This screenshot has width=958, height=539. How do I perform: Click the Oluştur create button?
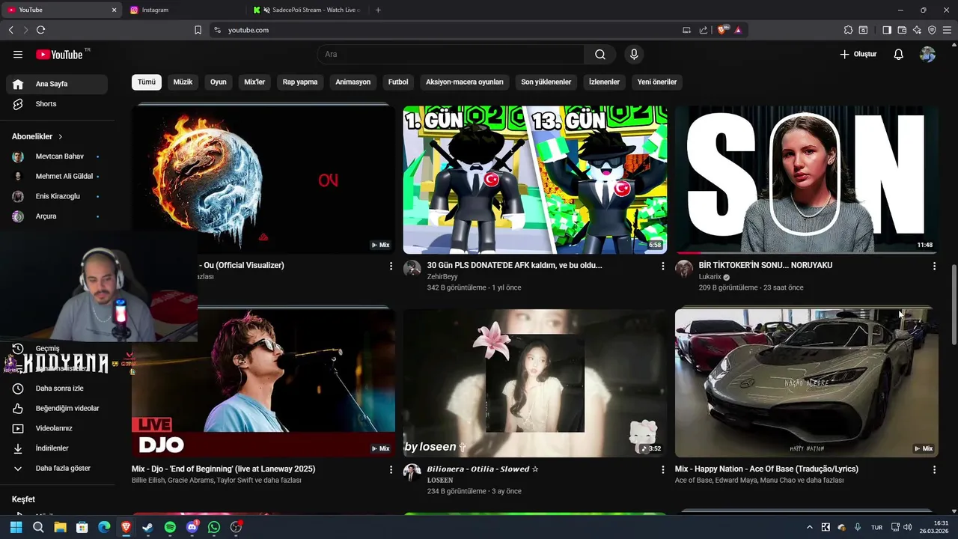point(858,54)
